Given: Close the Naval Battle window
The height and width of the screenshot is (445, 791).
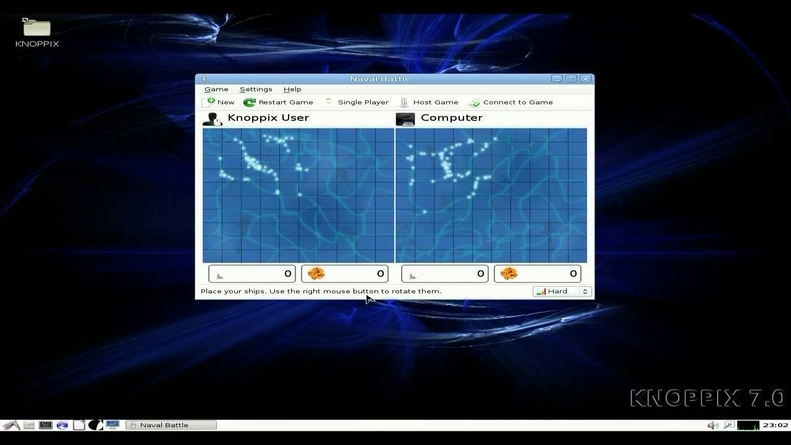Looking at the screenshot, I should [586, 78].
